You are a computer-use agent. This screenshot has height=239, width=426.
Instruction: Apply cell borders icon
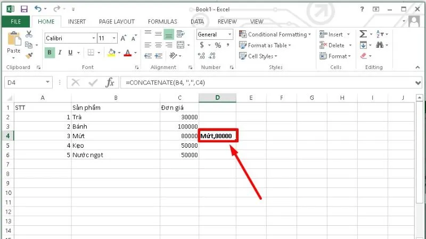click(91, 53)
